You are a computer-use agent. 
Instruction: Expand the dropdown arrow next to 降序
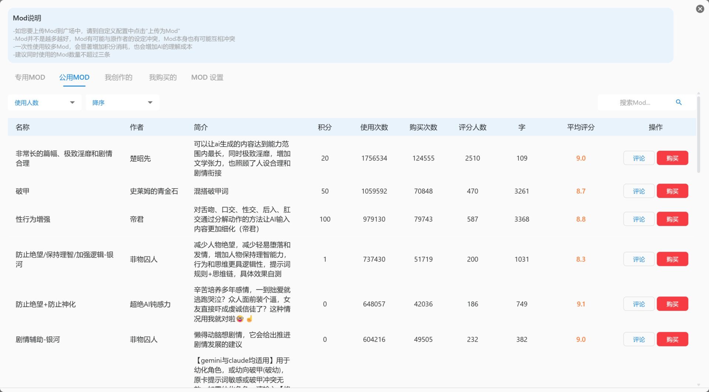(150, 102)
